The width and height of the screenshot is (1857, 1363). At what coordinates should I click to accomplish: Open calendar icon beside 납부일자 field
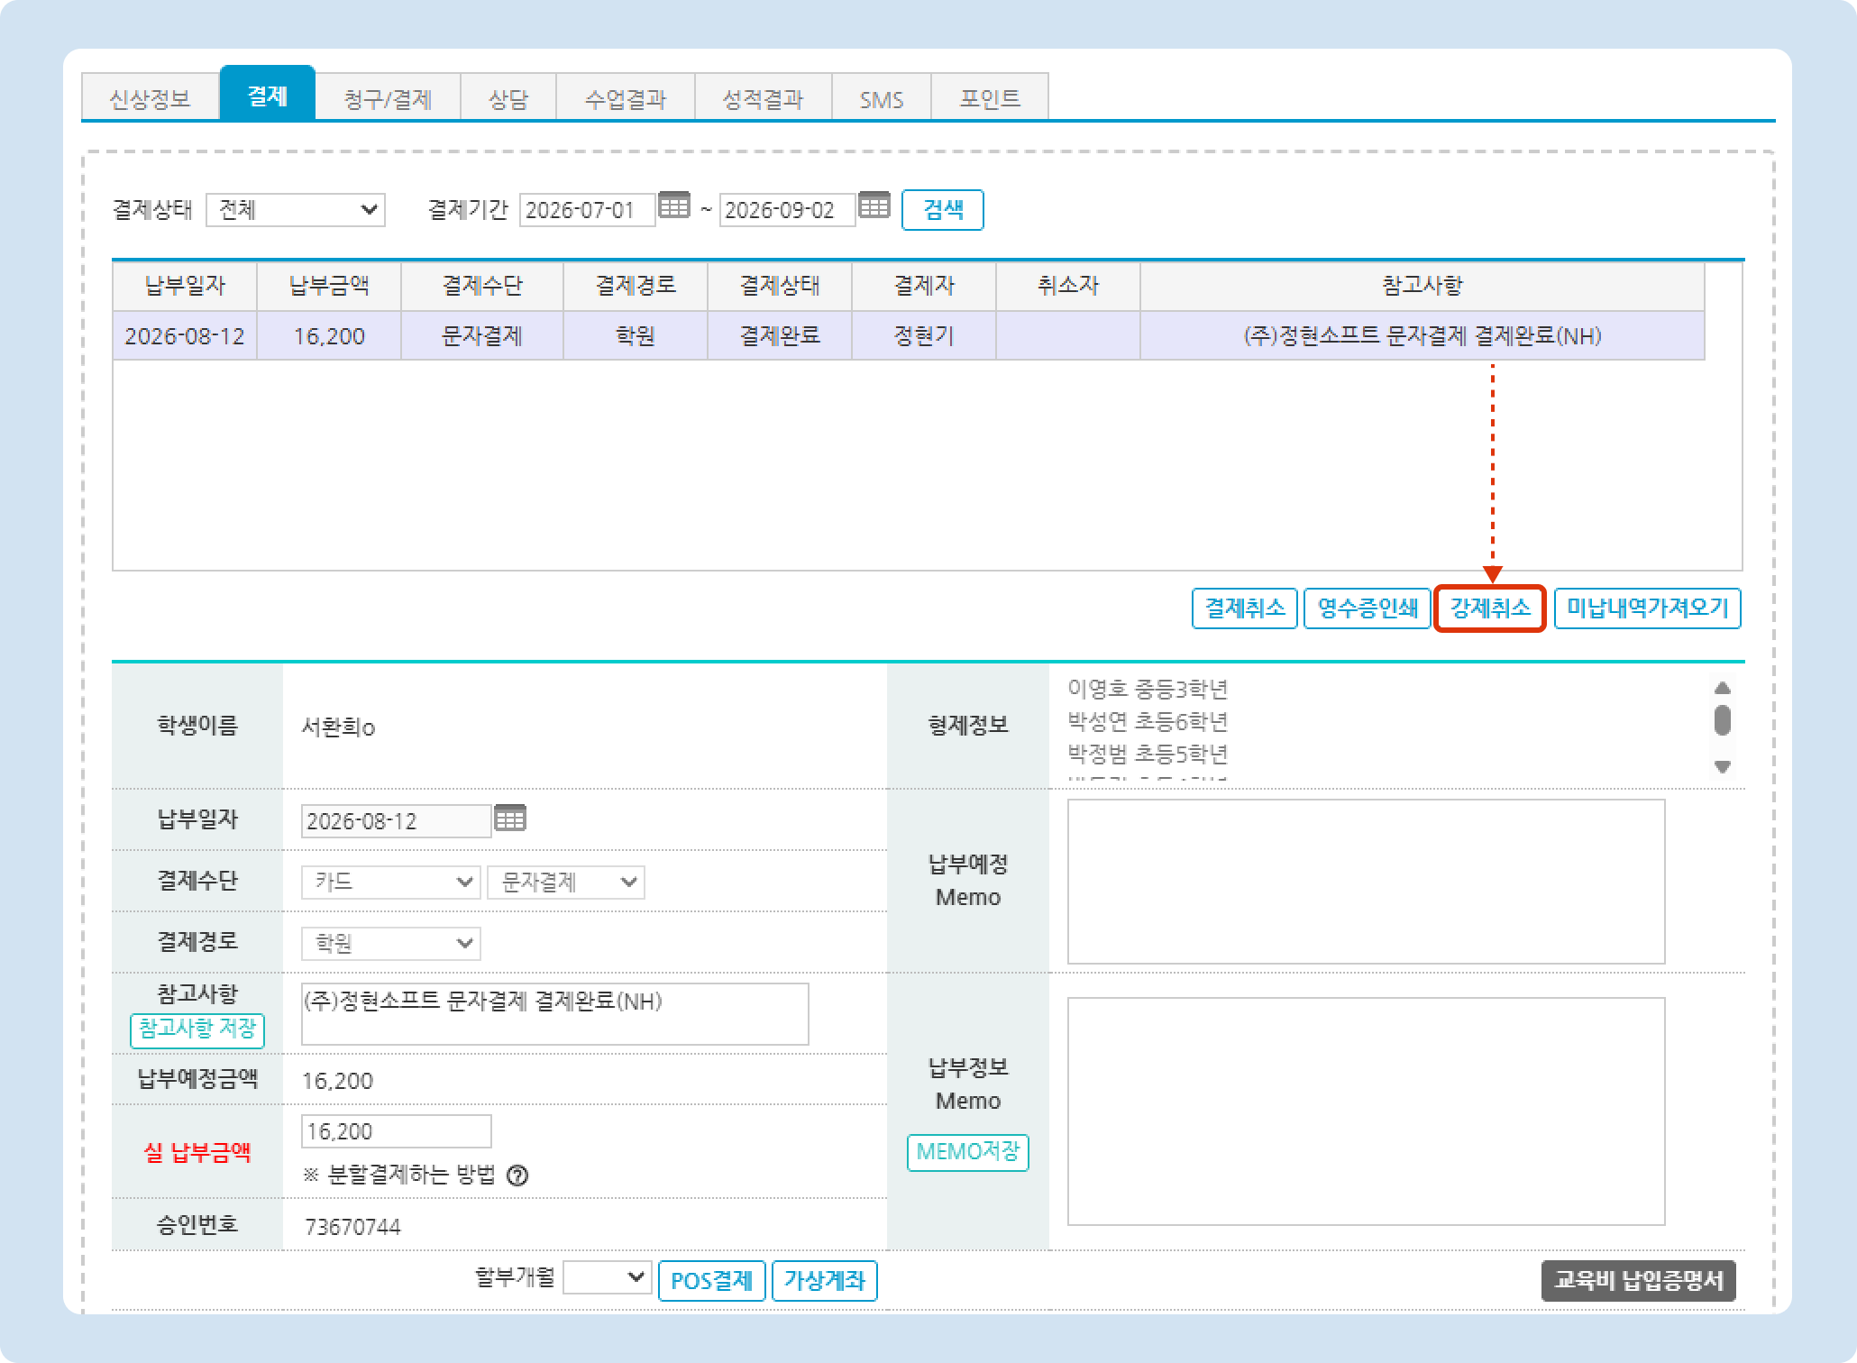point(509,819)
